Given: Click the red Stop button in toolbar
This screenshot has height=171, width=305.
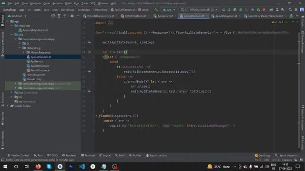Looking at the screenshot, I should 264,9.
